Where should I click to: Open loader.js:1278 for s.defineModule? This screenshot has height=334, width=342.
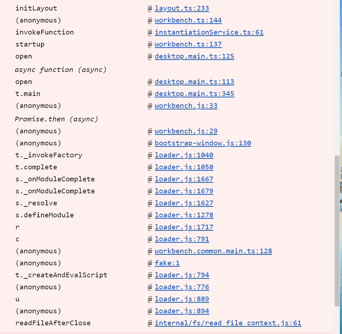coord(184,215)
